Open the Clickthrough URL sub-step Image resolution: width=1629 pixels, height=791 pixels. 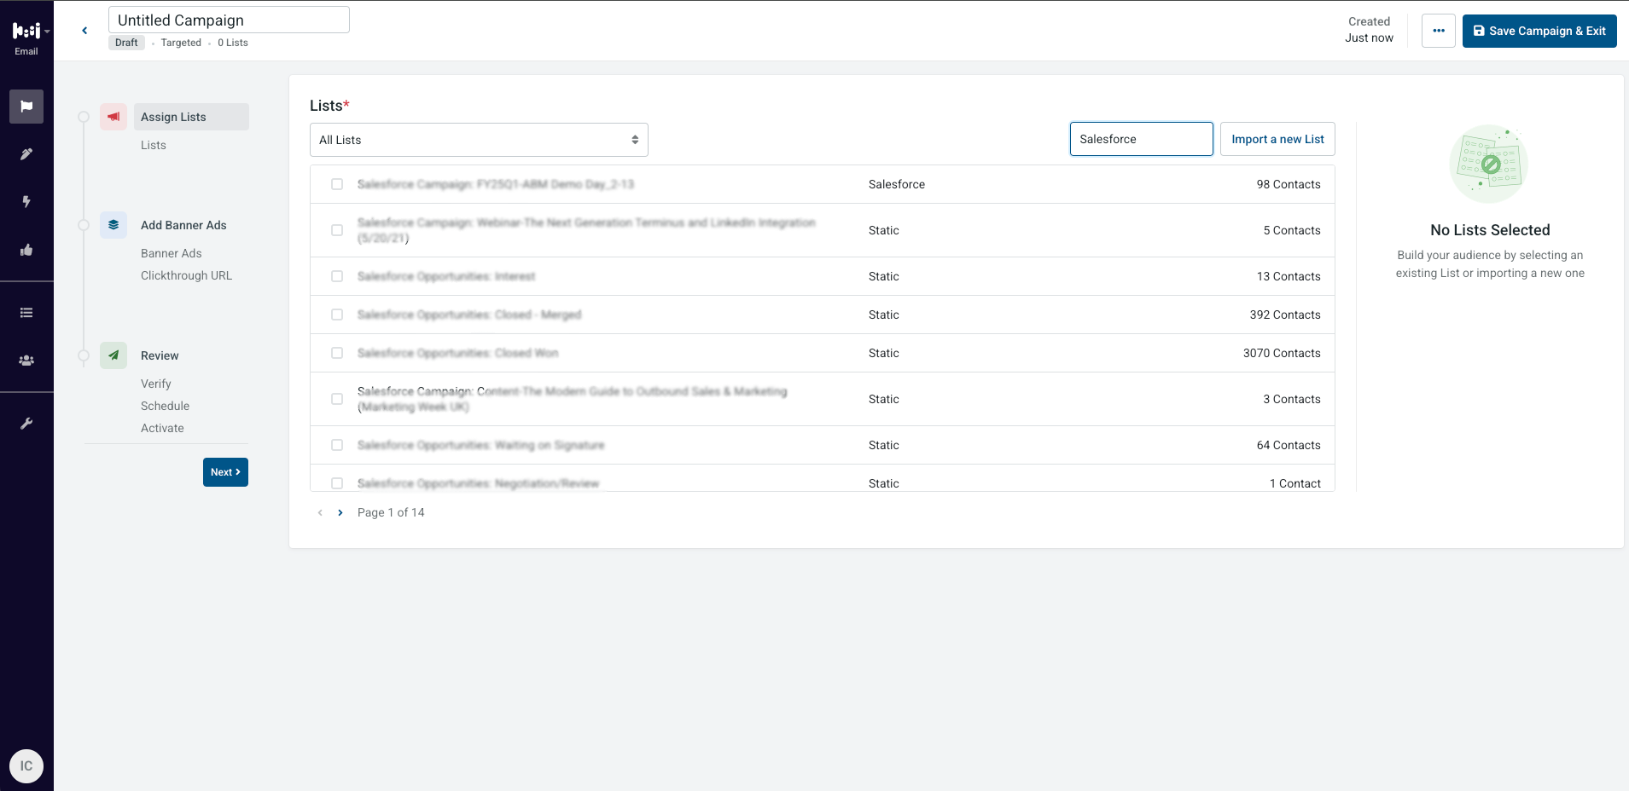click(186, 275)
